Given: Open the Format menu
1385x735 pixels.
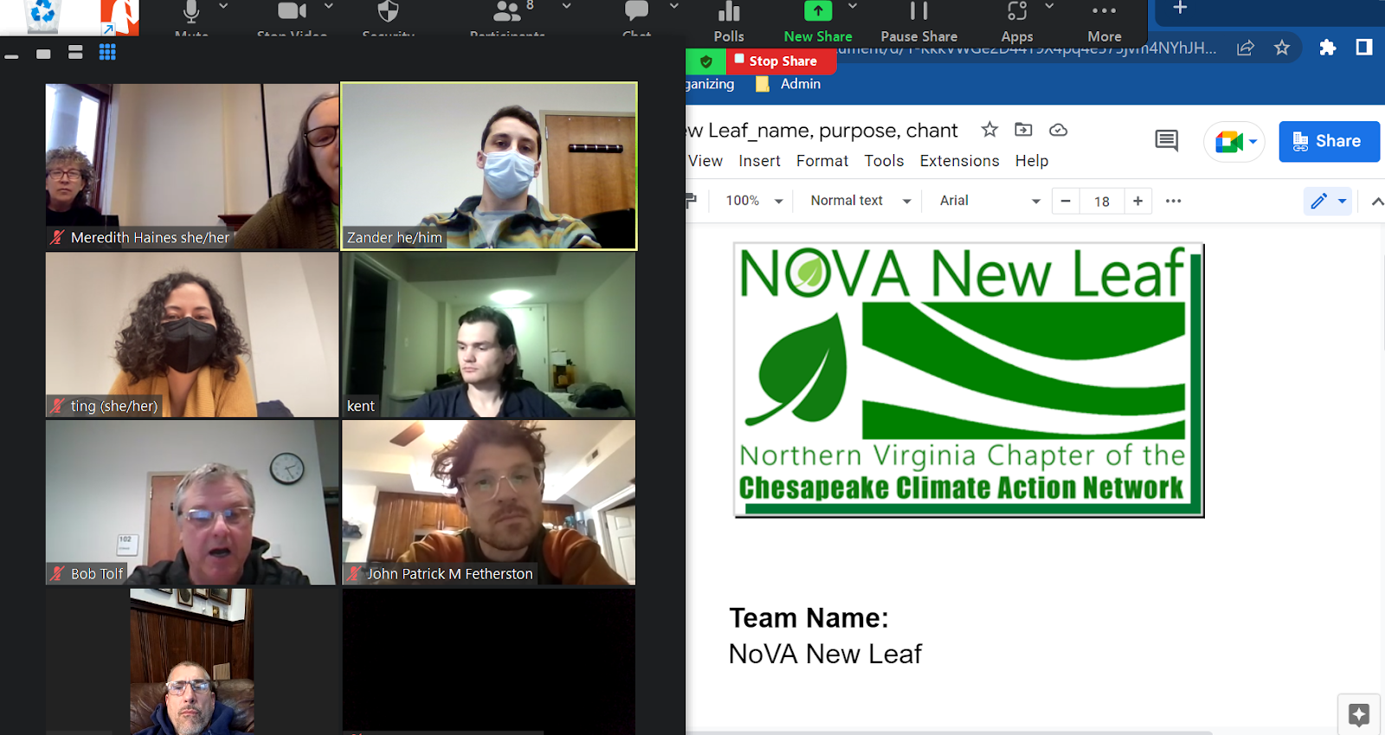Looking at the screenshot, I should click(x=822, y=161).
